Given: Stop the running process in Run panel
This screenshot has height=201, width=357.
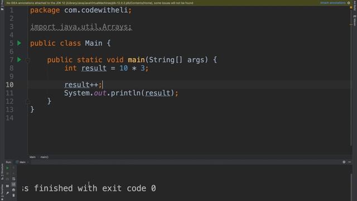Looking at the screenshot, I should pos(7,174).
